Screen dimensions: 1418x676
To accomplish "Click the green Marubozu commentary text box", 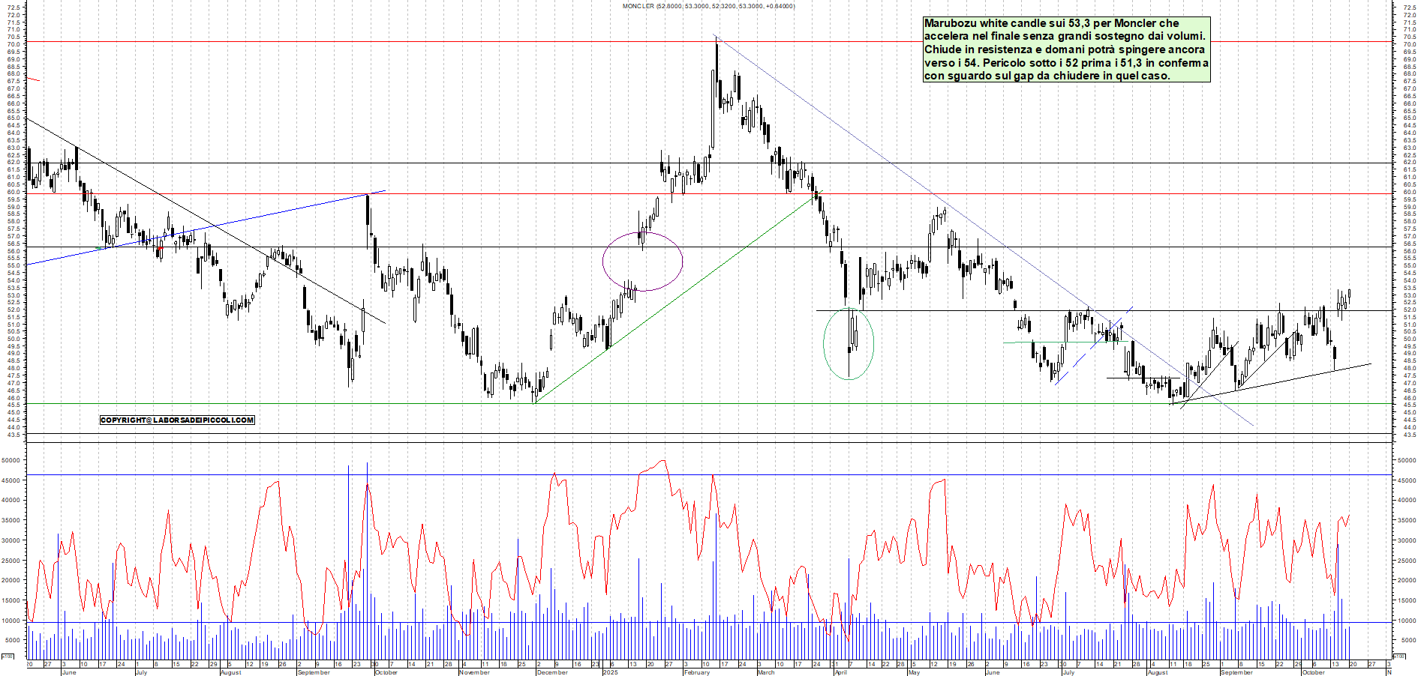I will click(1065, 49).
